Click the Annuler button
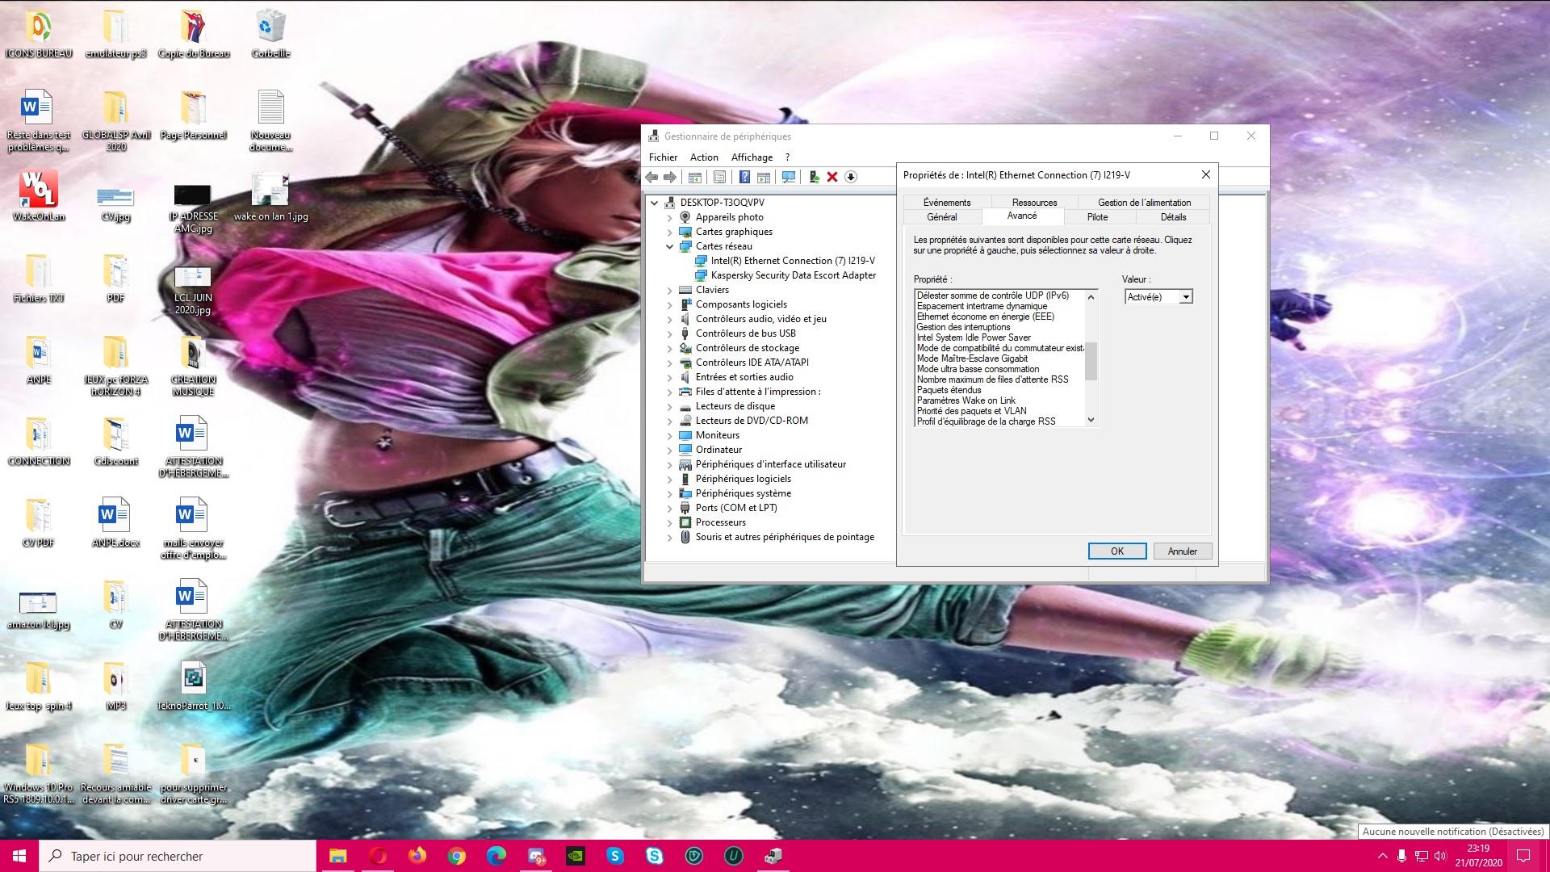This screenshot has height=872, width=1550. 1182,551
